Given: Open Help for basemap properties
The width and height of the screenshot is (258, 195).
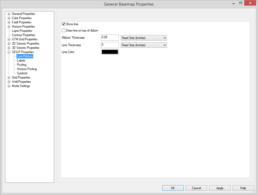Looking at the screenshot, I should (x=243, y=188).
